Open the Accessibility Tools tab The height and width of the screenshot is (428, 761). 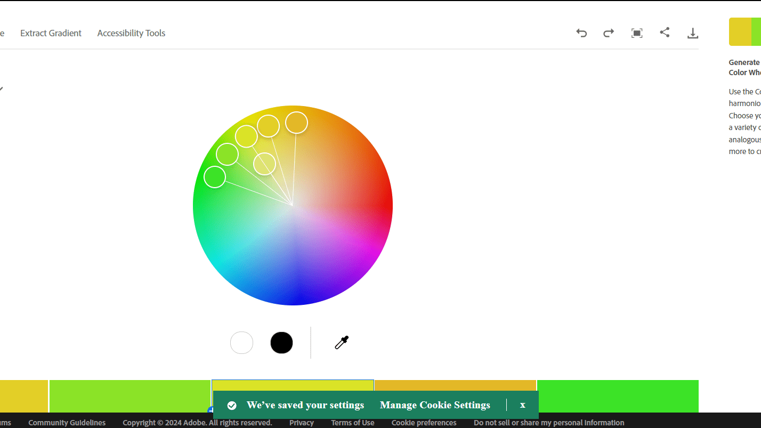coord(131,33)
